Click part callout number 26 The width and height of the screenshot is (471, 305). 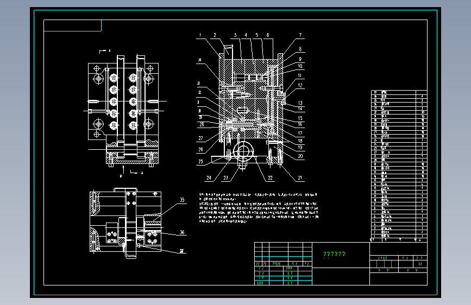point(200,149)
